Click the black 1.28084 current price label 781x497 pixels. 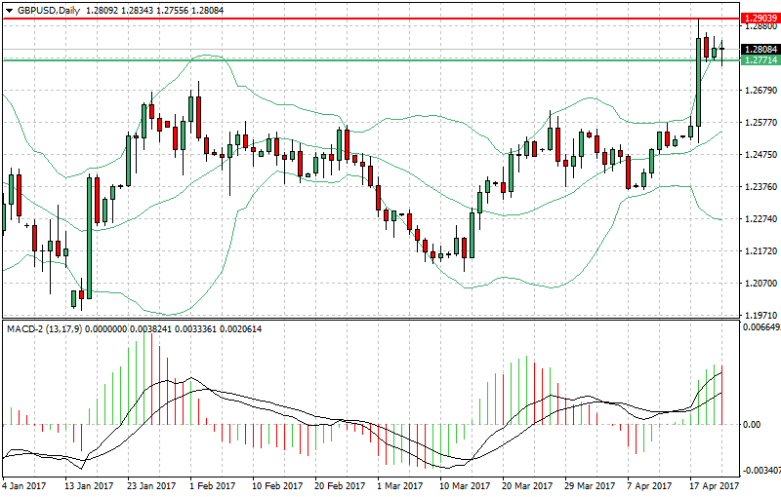click(x=760, y=50)
